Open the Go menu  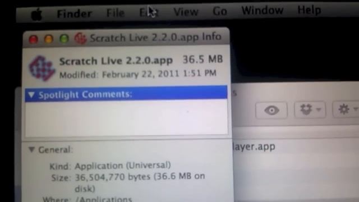(x=219, y=11)
